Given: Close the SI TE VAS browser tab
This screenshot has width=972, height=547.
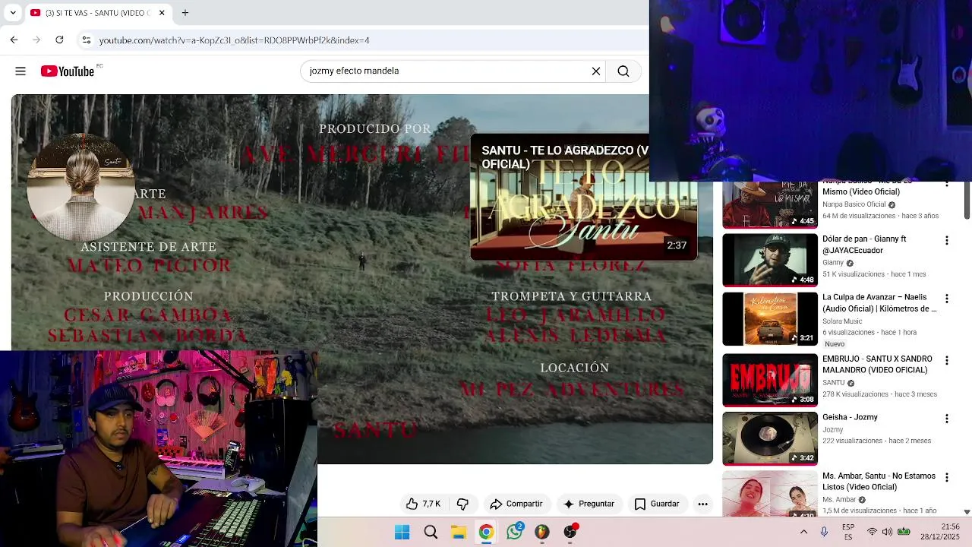Looking at the screenshot, I should coord(162,13).
